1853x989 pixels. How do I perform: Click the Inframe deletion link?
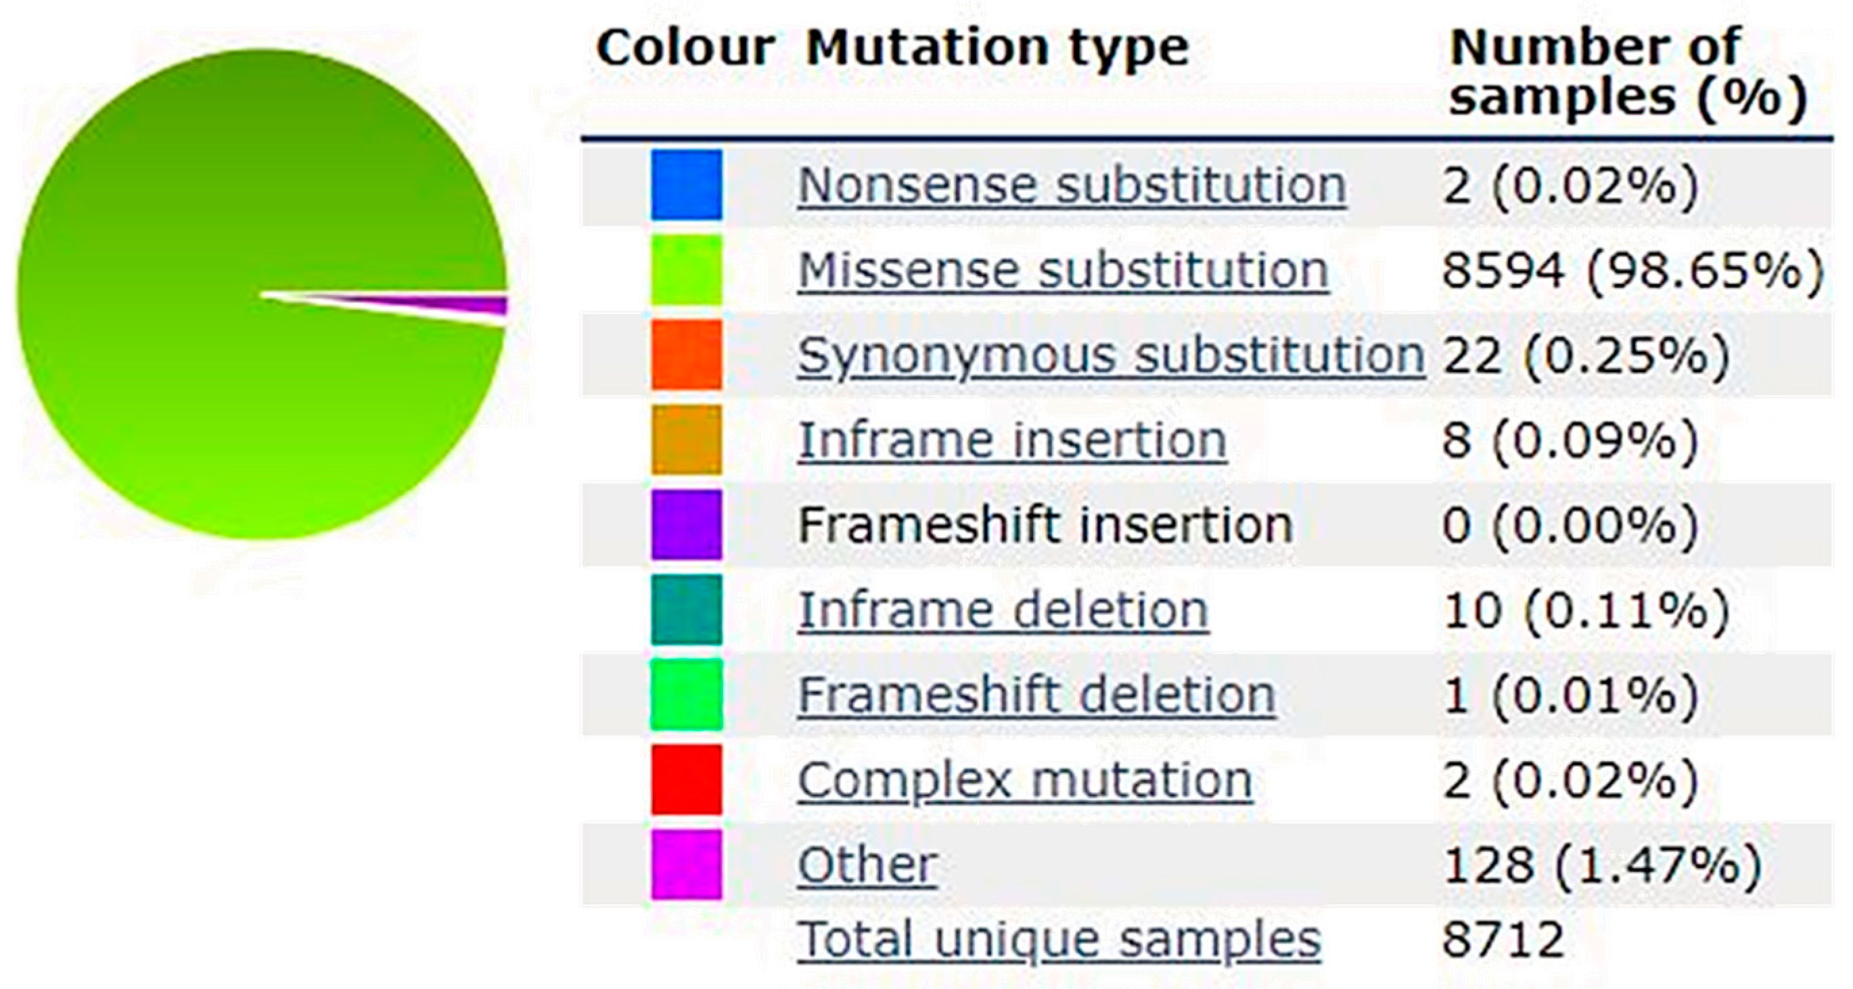1003,610
